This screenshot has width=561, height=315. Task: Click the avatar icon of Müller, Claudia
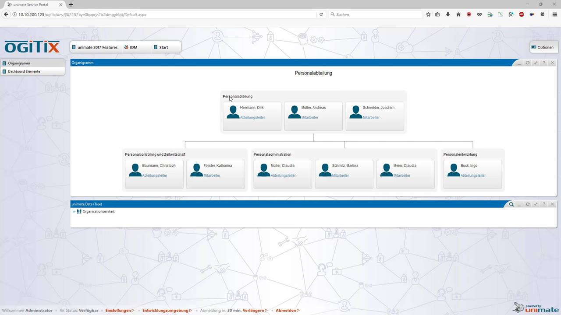click(x=263, y=170)
